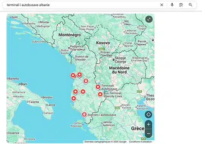Run search with magnifying glass icon
The width and height of the screenshot is (202, 144).
point(190,5)
